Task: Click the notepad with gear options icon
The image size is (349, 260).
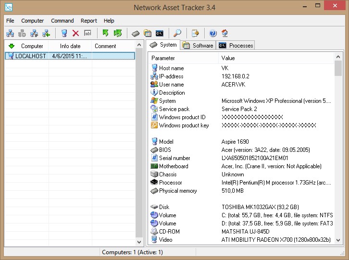Action: 195,33
